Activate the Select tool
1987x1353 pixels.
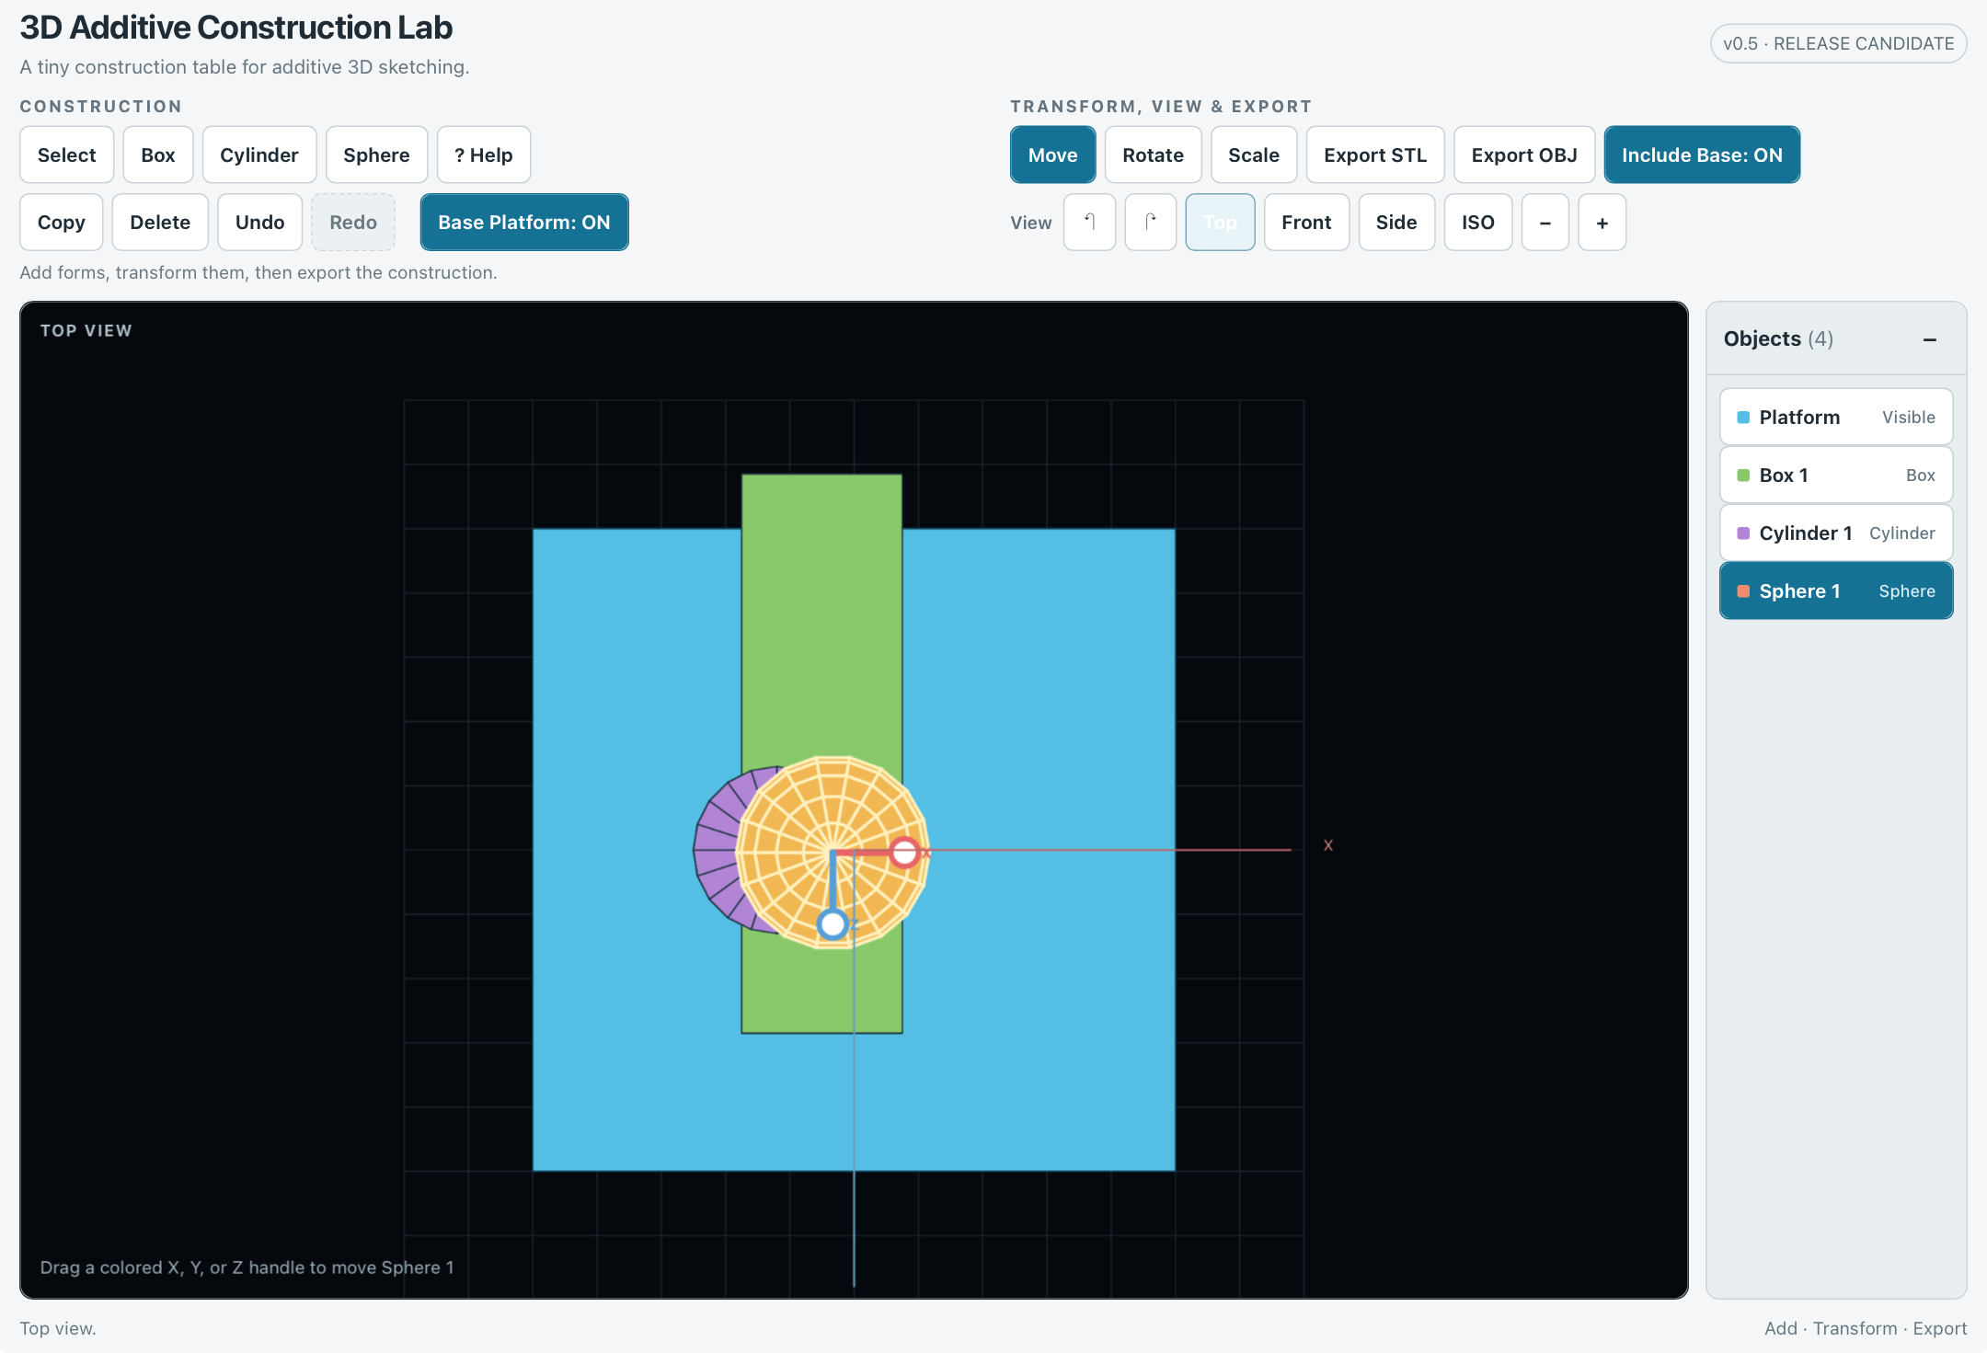click(66, 155)
